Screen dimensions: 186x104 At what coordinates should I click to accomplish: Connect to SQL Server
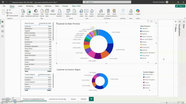click(x=42, y=13)
